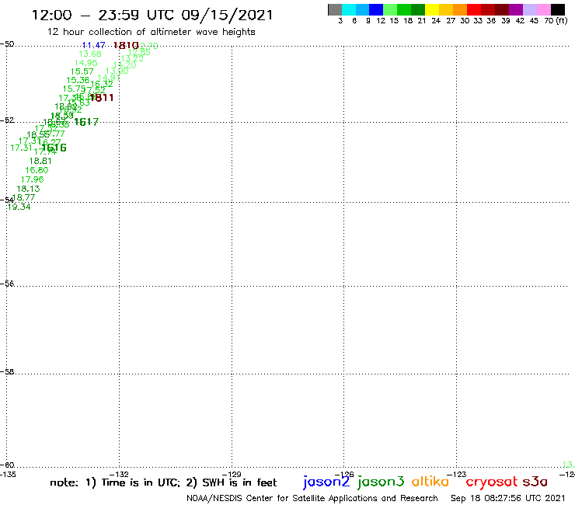Screen dimensions: 575x505
Task: Click the -56 latitude axis label
Action: tap(7, 284)
